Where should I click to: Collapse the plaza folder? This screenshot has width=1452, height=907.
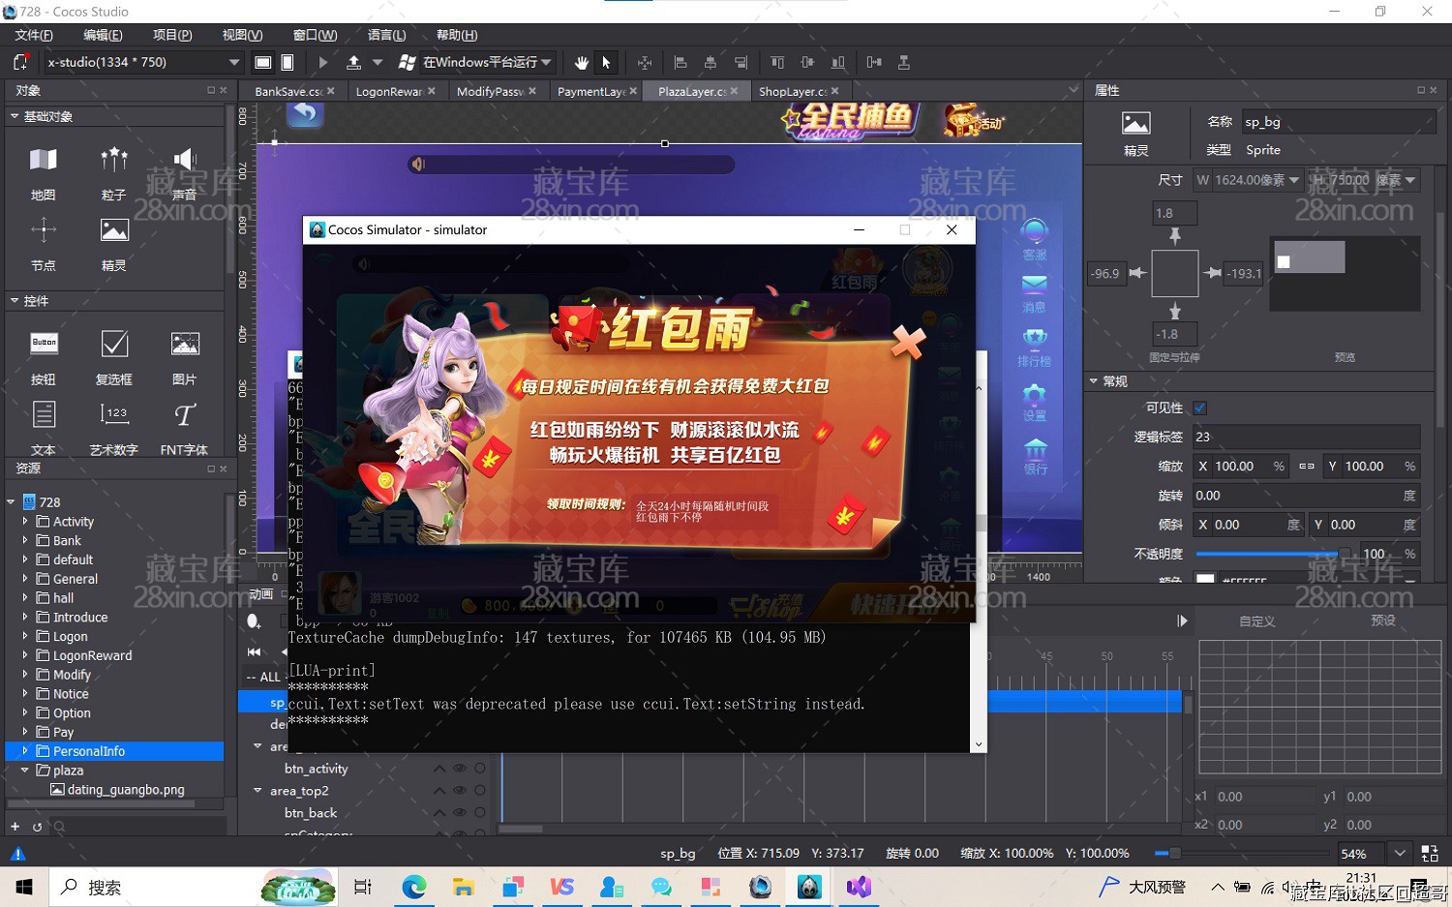25,771
